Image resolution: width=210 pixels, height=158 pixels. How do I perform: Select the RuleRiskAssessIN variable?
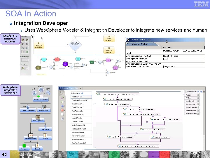click(81, 140)
